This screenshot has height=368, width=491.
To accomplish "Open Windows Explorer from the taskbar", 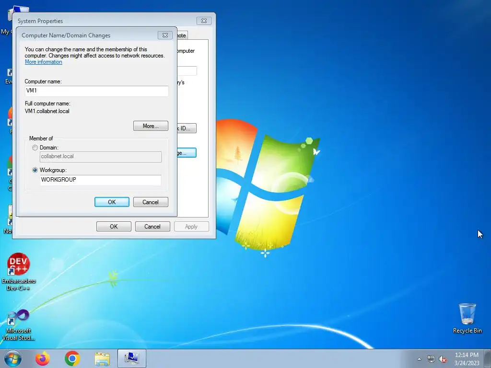I will [102, 359].
